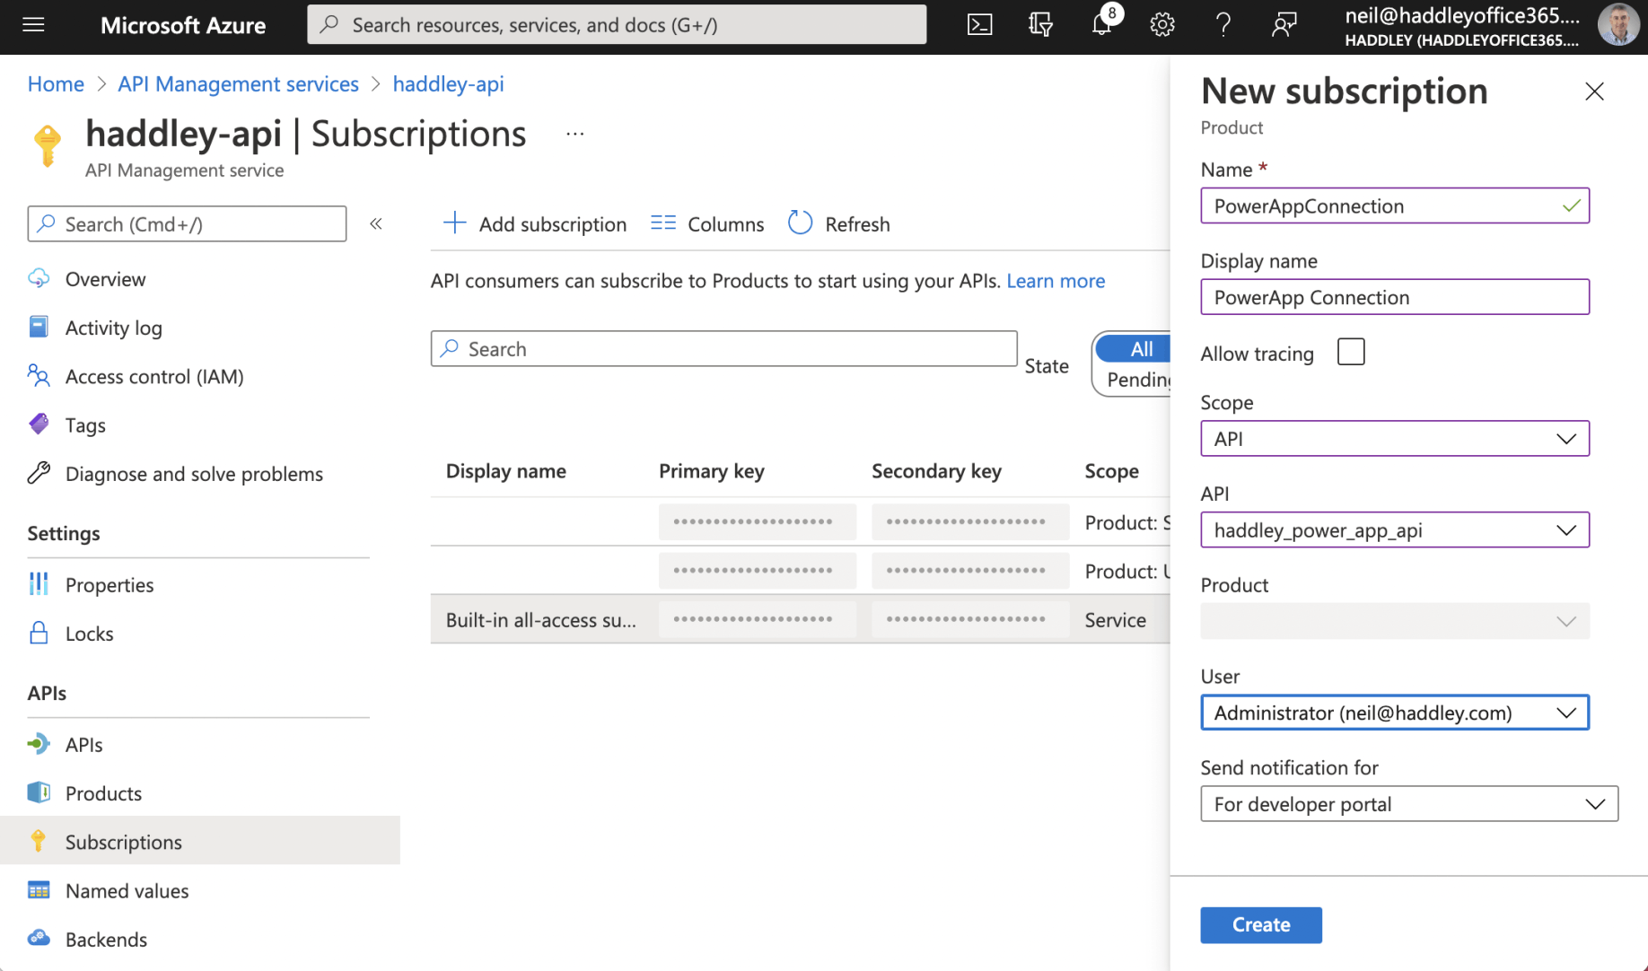Screen dimensions: 1648x971
Task: Open the API dropdown showing haddley_power_app_api
Action: click(1394, 530)
